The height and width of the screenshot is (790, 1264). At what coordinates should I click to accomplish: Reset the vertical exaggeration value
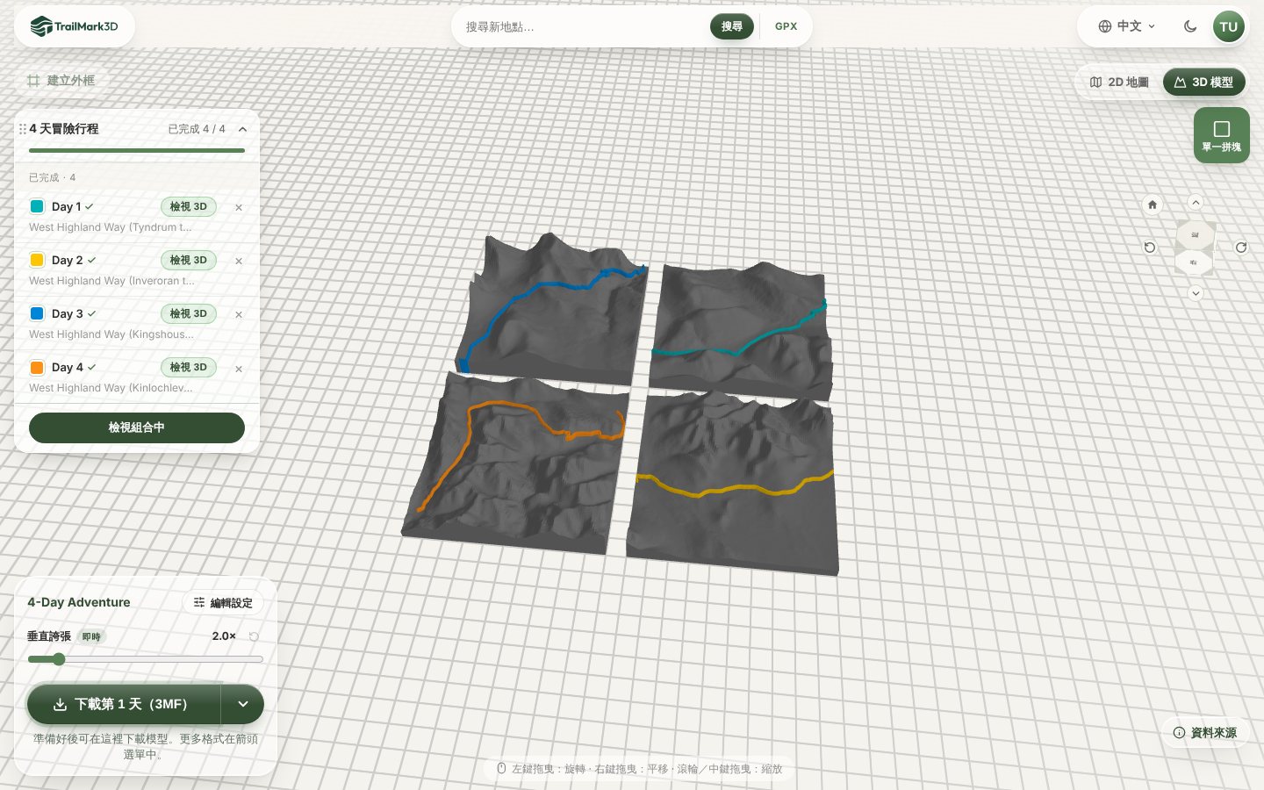tap(254, 636)
